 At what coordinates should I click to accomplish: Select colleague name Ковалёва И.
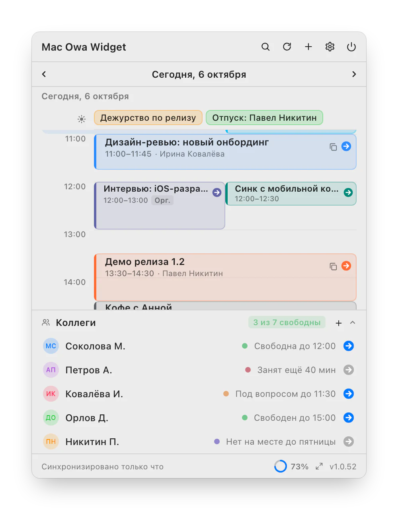coord(94,394)
